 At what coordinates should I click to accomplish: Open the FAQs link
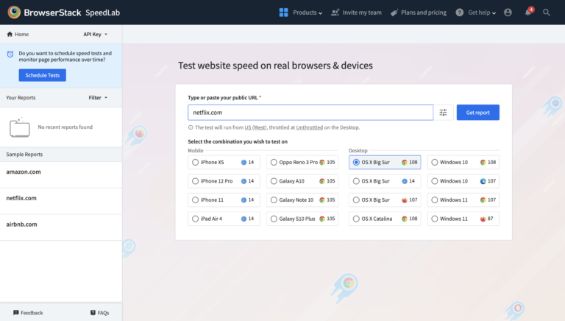[100, 313]
